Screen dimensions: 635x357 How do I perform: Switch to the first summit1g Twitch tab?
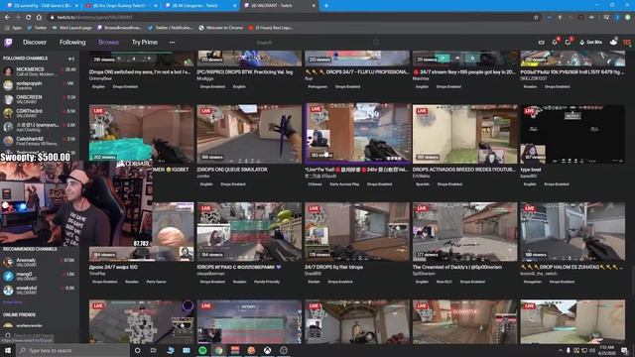[x=43, y=6]
